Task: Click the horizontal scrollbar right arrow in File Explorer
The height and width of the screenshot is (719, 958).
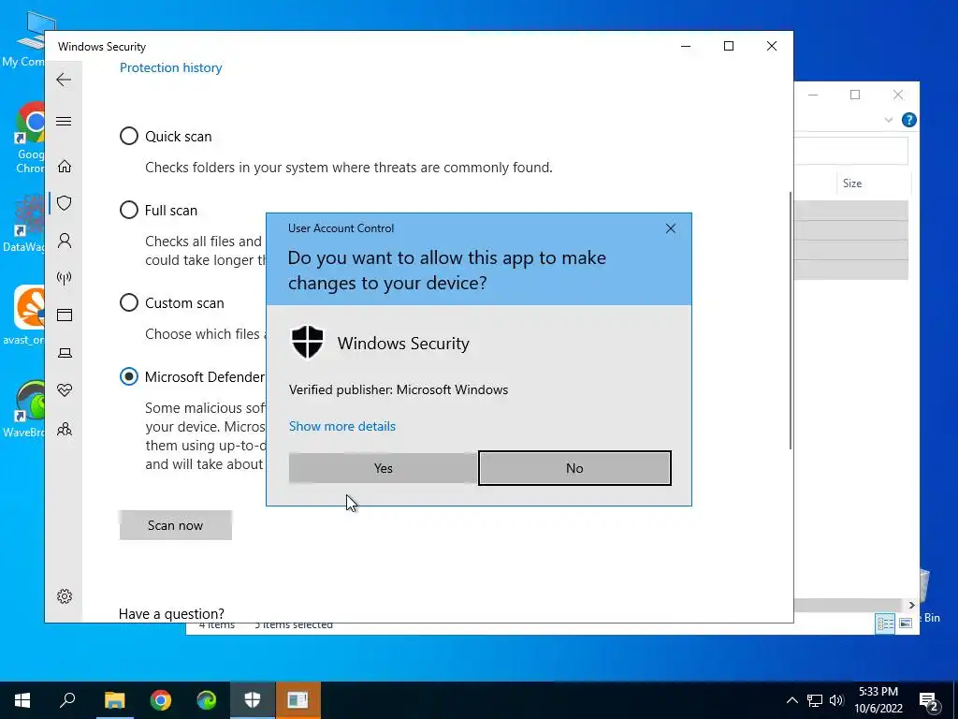Action: coord(911,605)
